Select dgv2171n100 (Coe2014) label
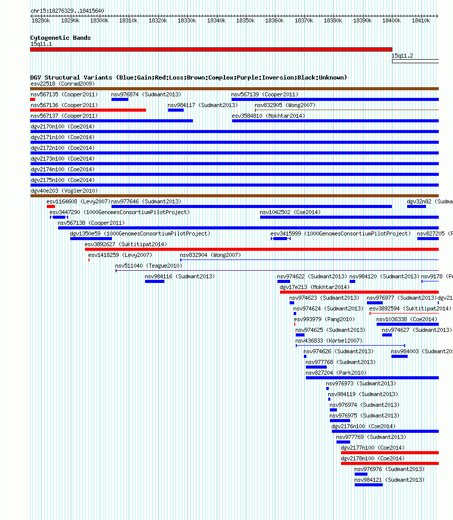The image size is (453, 520). tap(63, 137)
